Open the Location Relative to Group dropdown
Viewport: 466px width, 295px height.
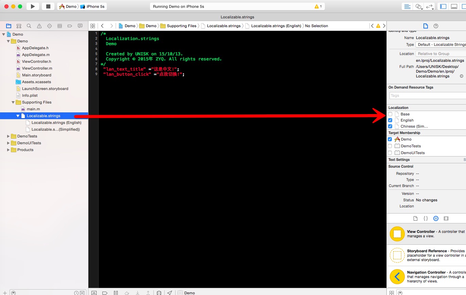click(441, 54)
